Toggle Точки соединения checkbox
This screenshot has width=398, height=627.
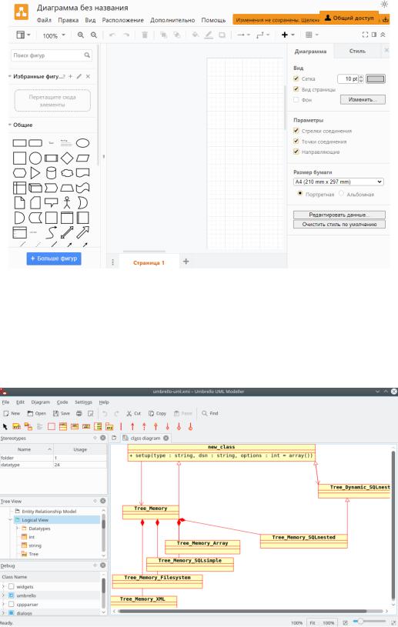tap(296, 141)
